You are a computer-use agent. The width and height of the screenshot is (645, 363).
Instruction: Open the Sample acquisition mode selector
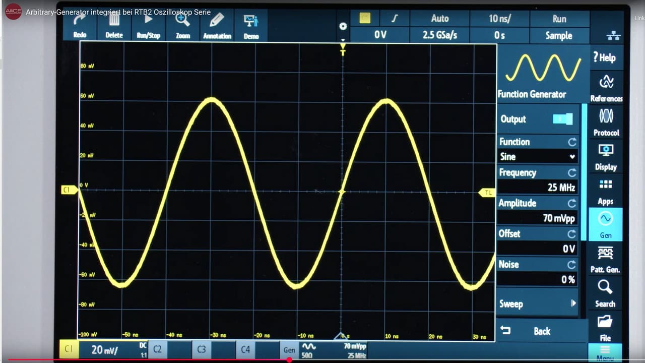(x=559, y=36)
